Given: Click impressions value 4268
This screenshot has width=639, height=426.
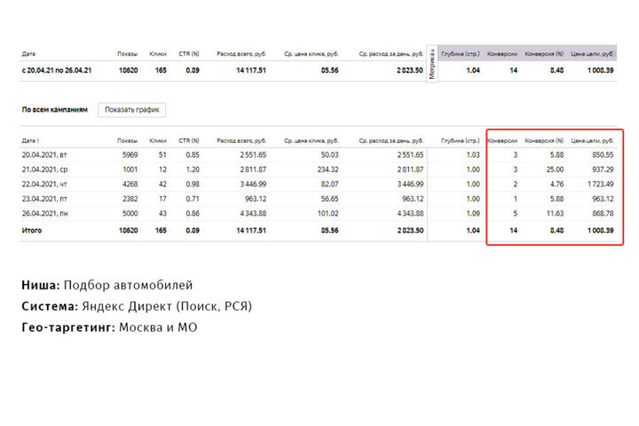Looking at the screenshot, I should click(x=130, y=185).
